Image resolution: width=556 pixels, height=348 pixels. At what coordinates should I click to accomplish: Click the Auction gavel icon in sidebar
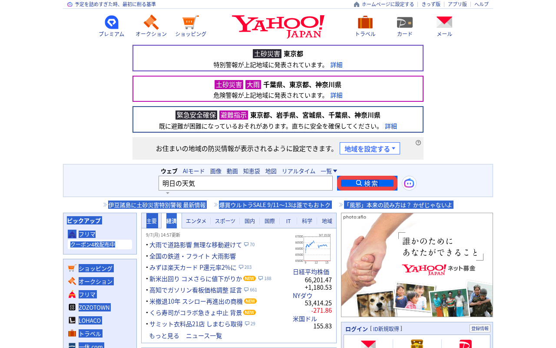(72, 281)
